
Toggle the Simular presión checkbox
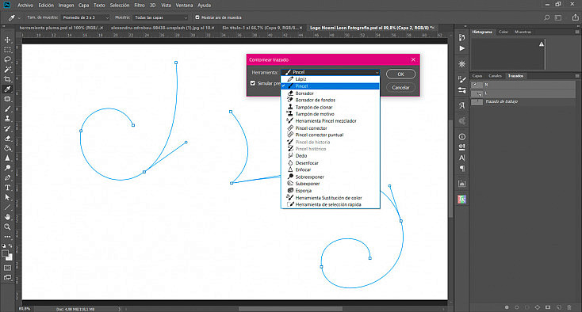(x=253, y=83)
